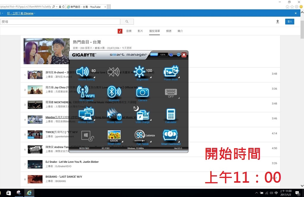Viewport: 304px width, 197px height.
Task: Toggle the mute speaker icon
Action: [x=114, y=72]
